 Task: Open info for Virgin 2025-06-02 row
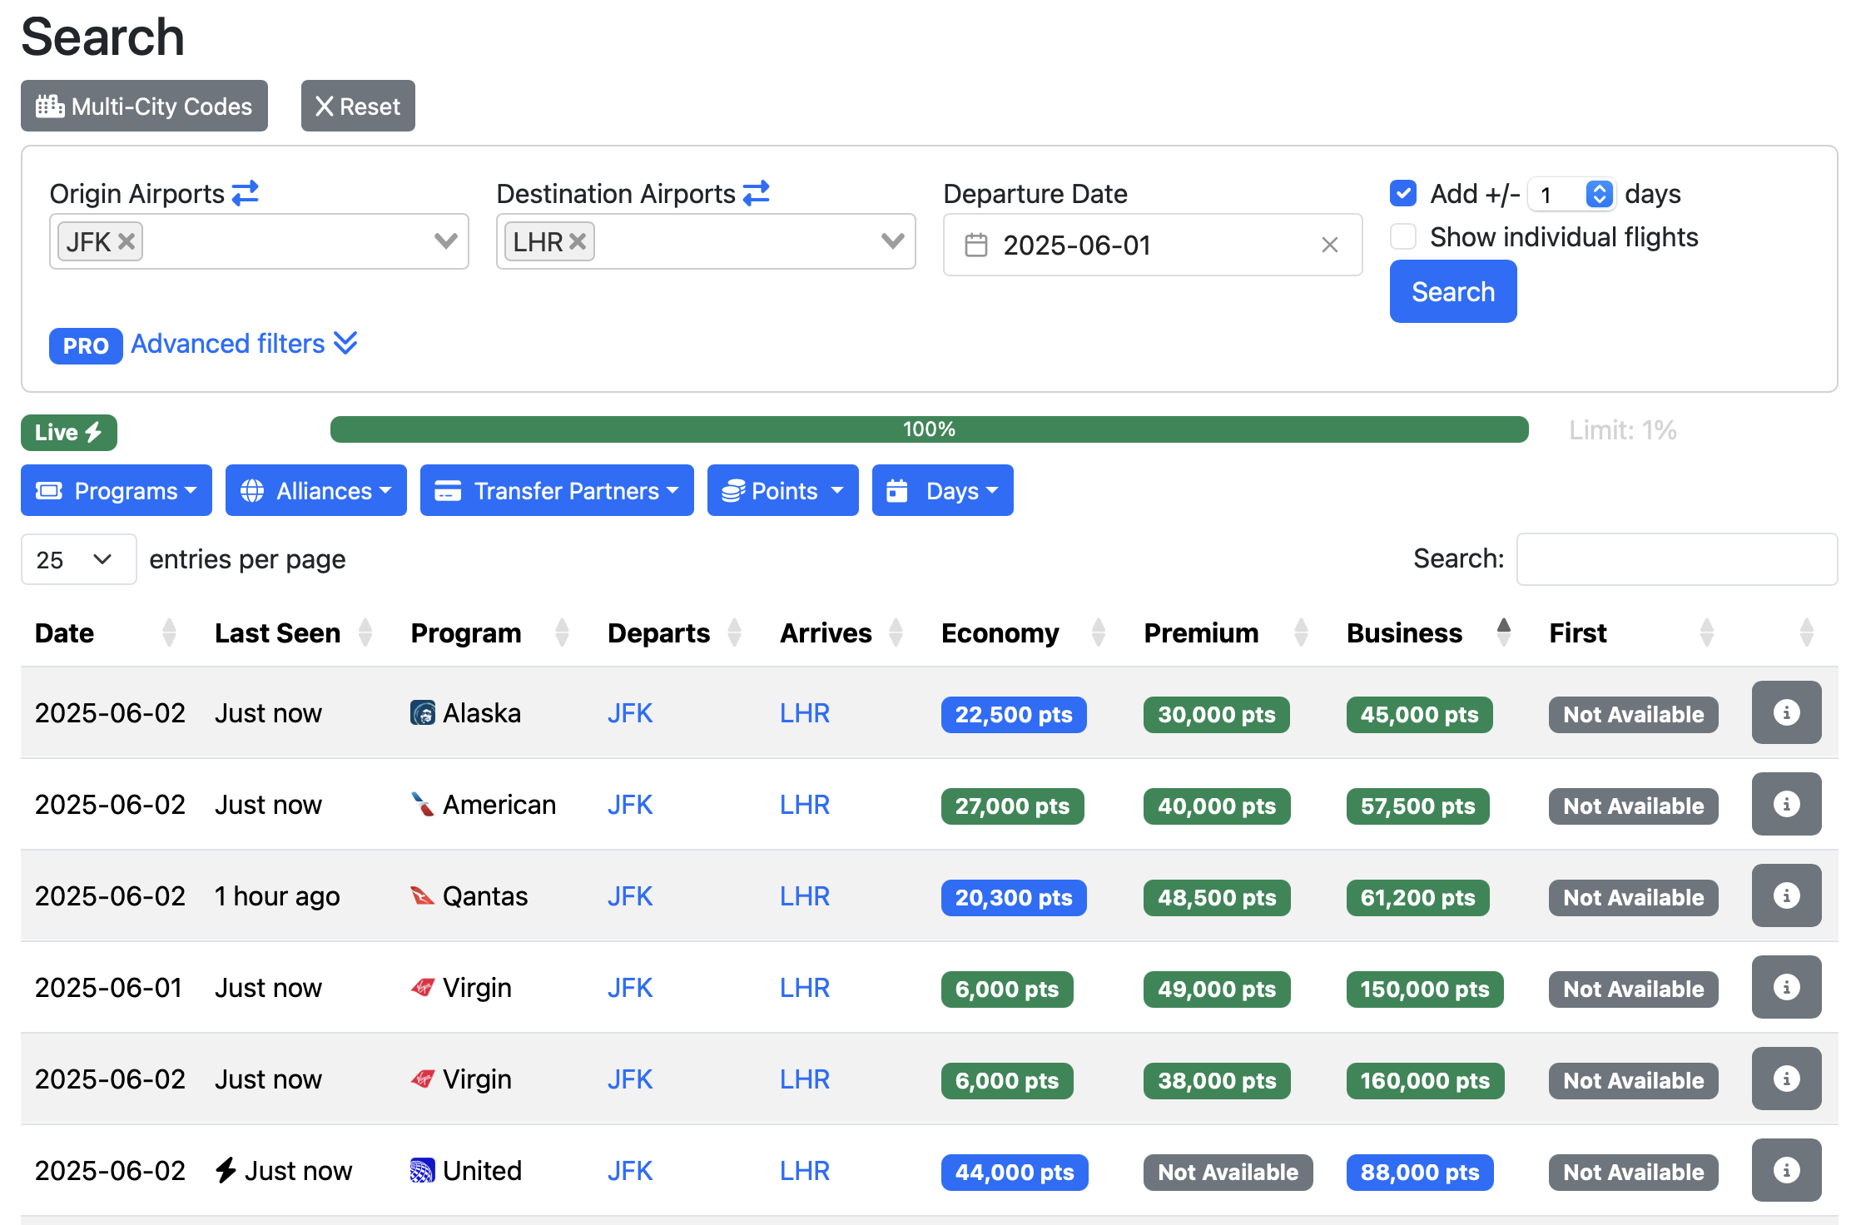tap(1786, 1079)
